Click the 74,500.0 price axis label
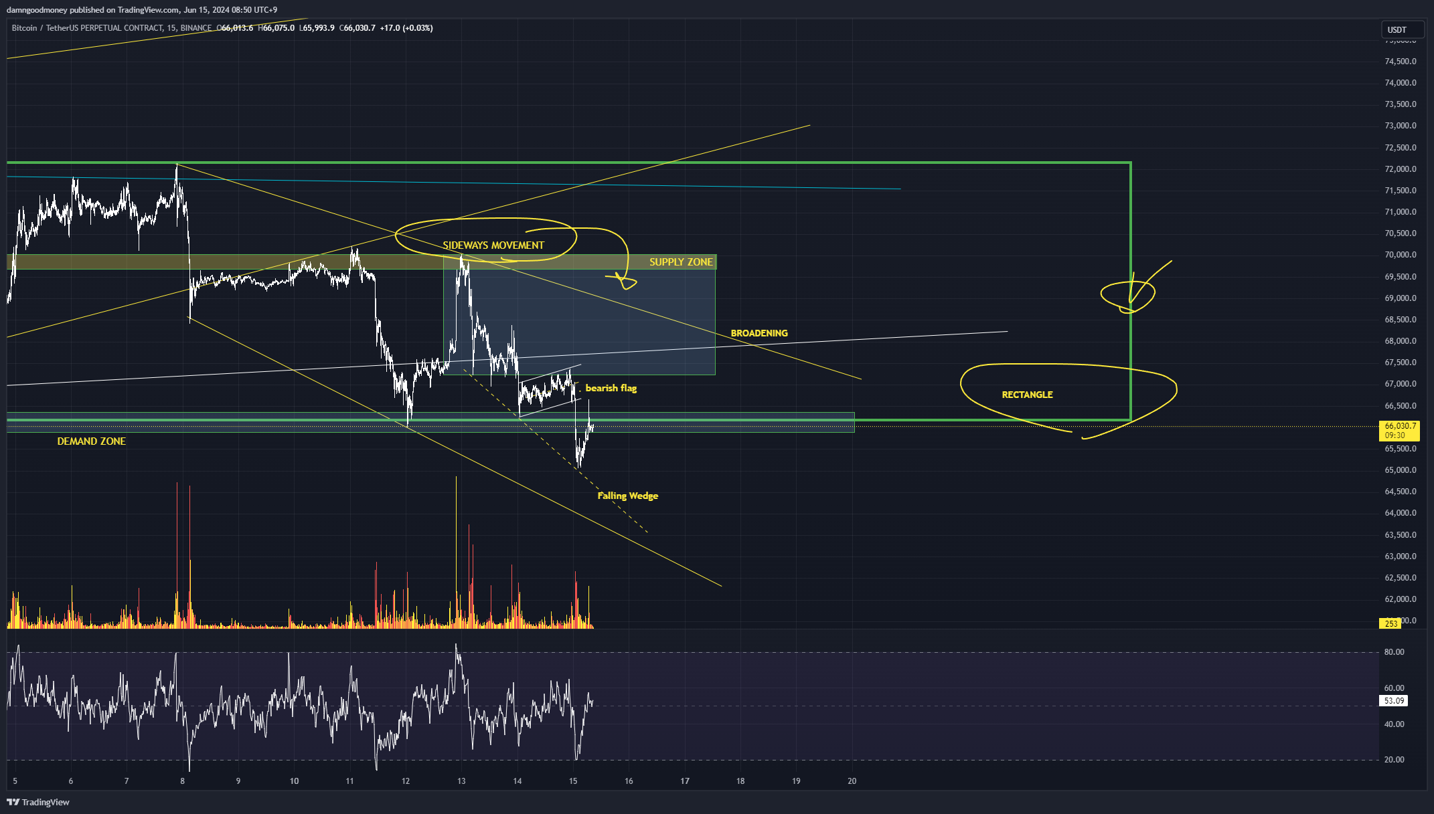This screenshot has width=1434, height=814. pos(1401,62)
